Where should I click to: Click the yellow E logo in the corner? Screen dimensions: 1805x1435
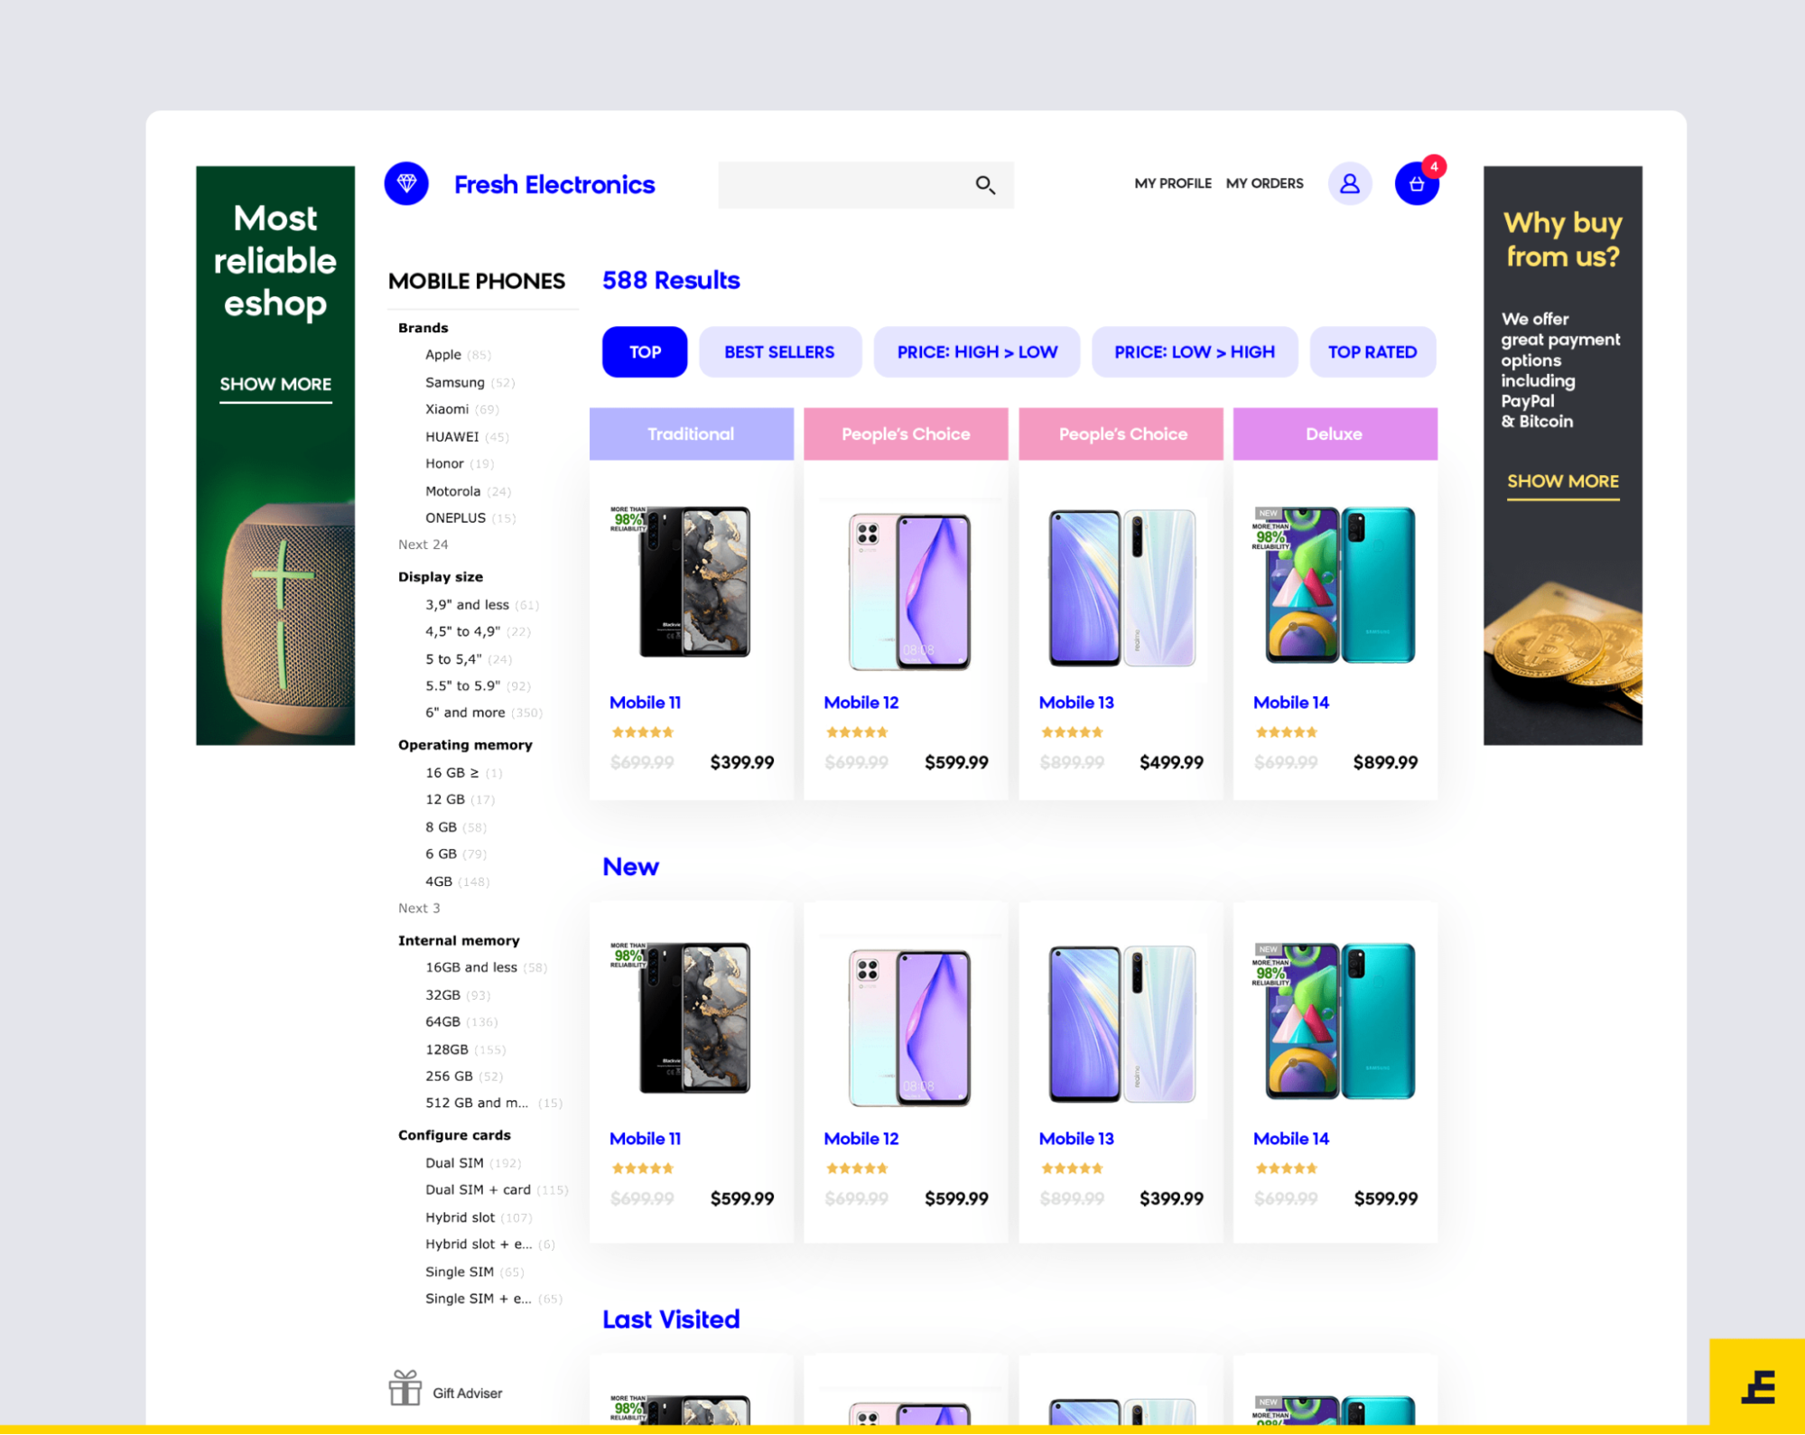point(1757,1385)
